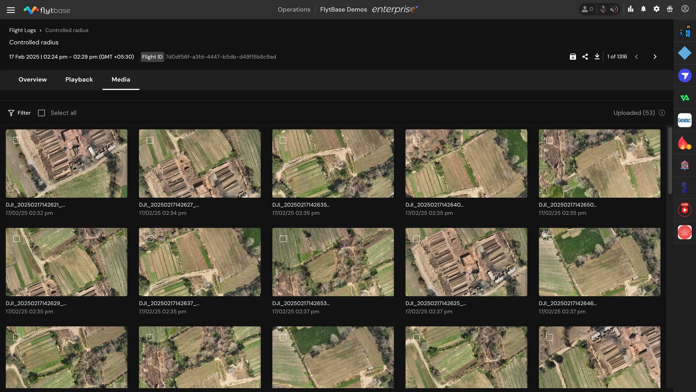Open the fire alert app

click(x=685, y=143)
